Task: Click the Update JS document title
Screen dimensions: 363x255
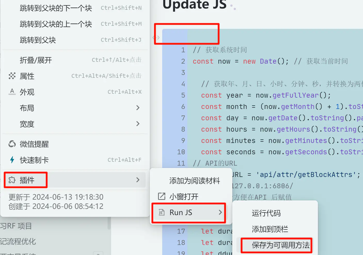Action: coord(195,5)
